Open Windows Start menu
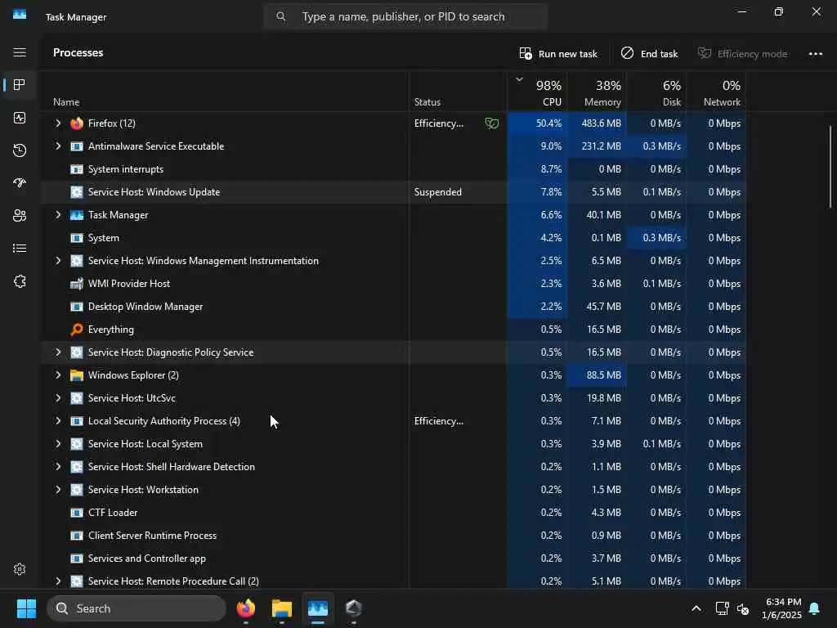 [26, 608]
